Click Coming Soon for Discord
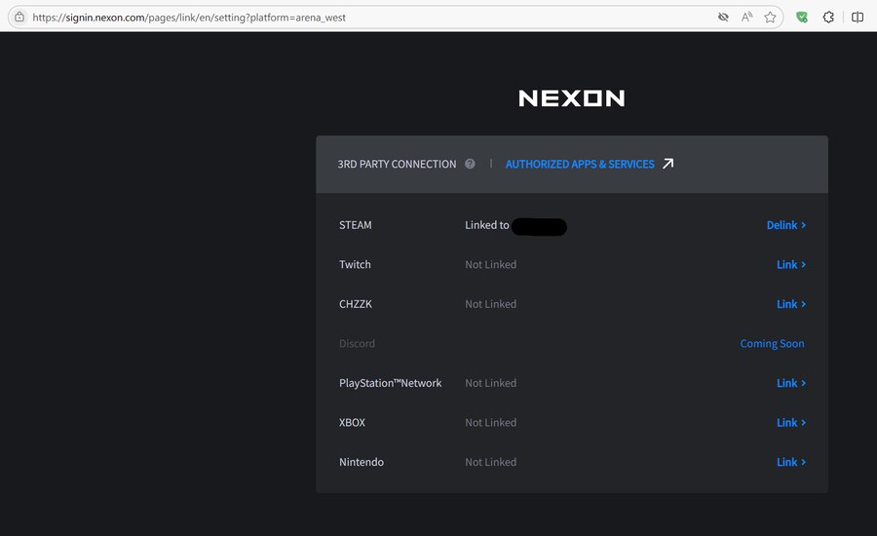This screenshot has width=877, height=536. pyautogui.click(x=773, y=344)
